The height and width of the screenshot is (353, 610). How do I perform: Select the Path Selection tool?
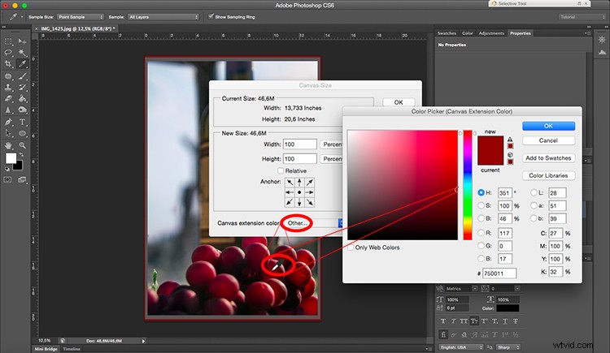8,133
